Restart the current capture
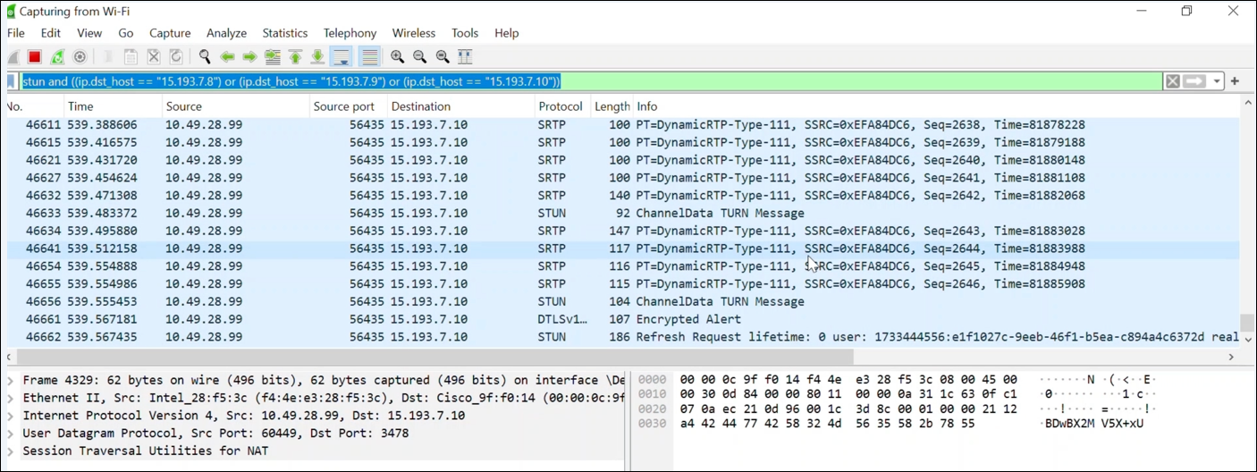 (57, 57)
